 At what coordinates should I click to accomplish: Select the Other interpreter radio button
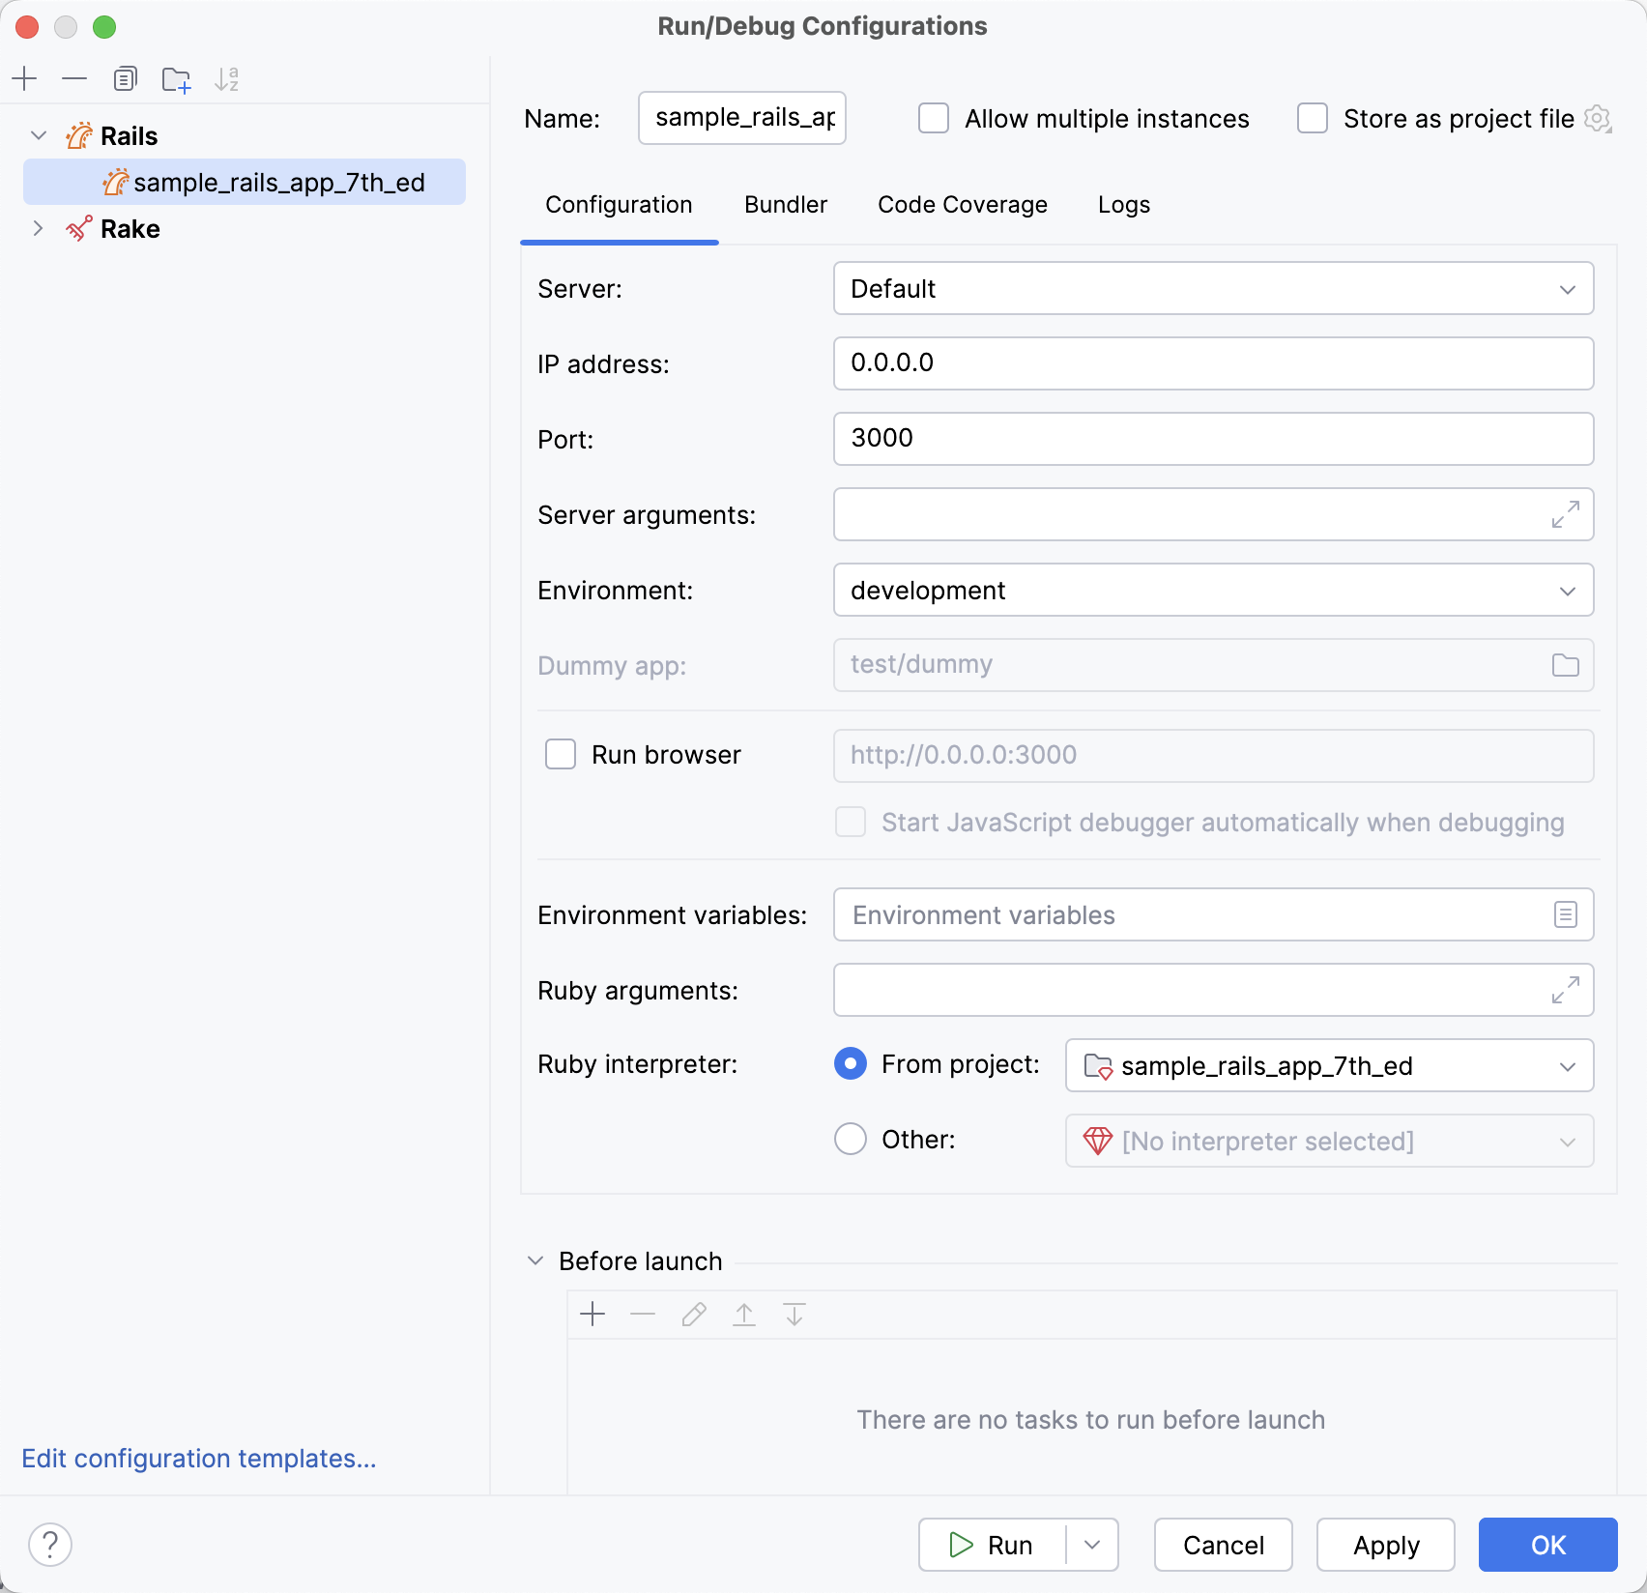click(x=850, y=1139)
